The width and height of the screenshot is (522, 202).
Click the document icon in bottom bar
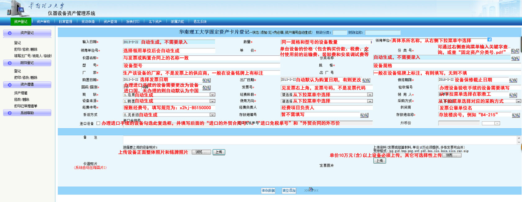[311, 189]
